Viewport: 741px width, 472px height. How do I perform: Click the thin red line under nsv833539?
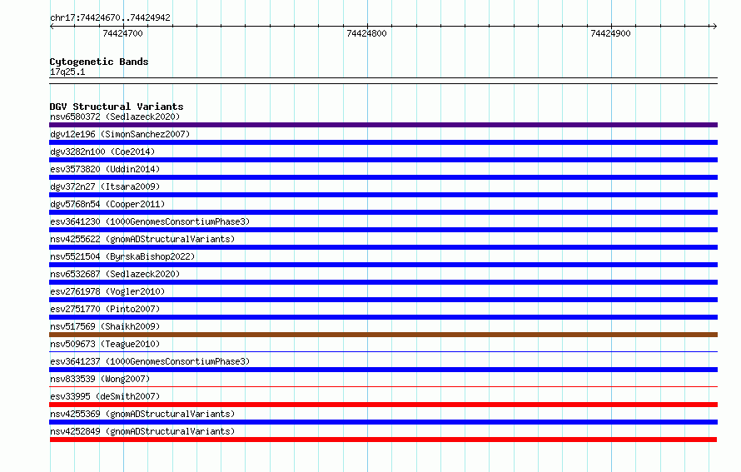(x=383, y=386)
